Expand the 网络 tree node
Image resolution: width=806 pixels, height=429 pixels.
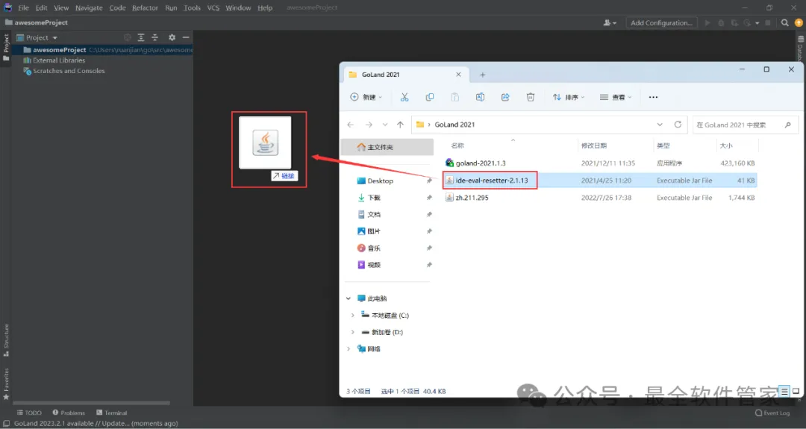349,349
